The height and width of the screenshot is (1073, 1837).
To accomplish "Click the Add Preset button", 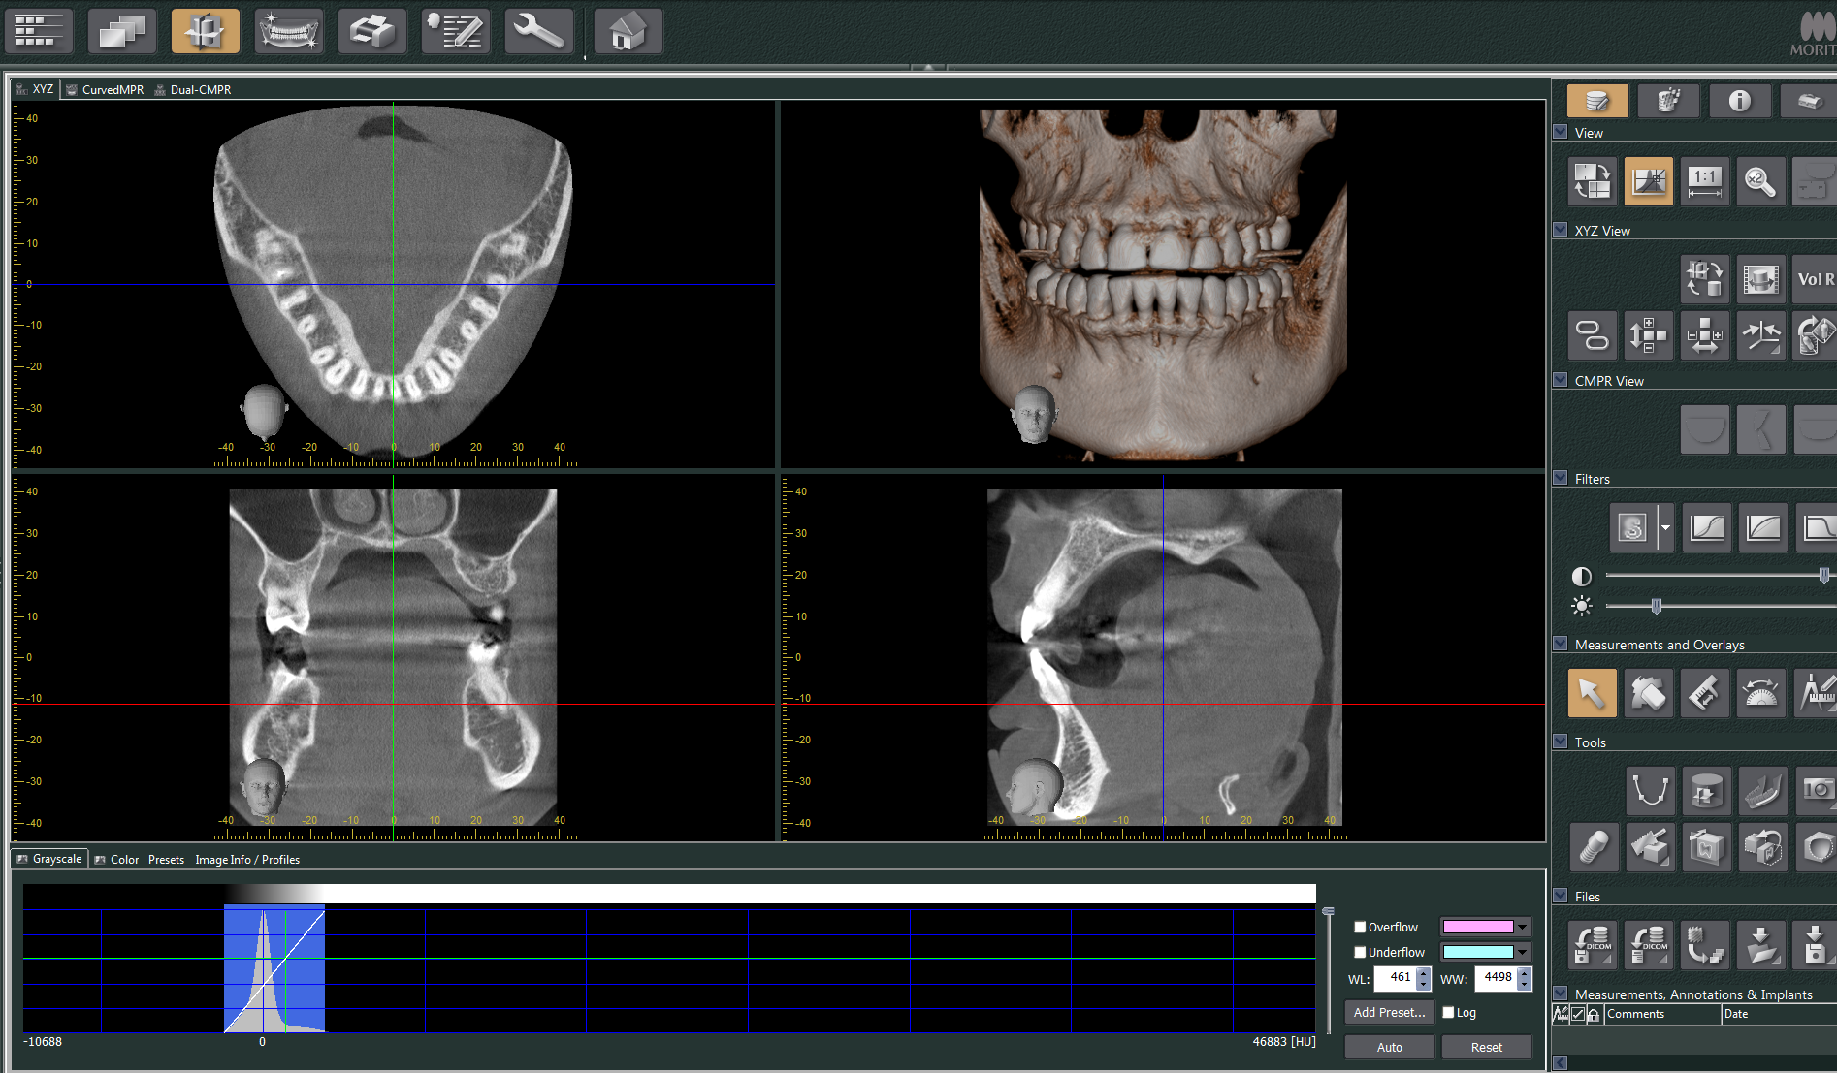I will click(x=1389, y=1011).
